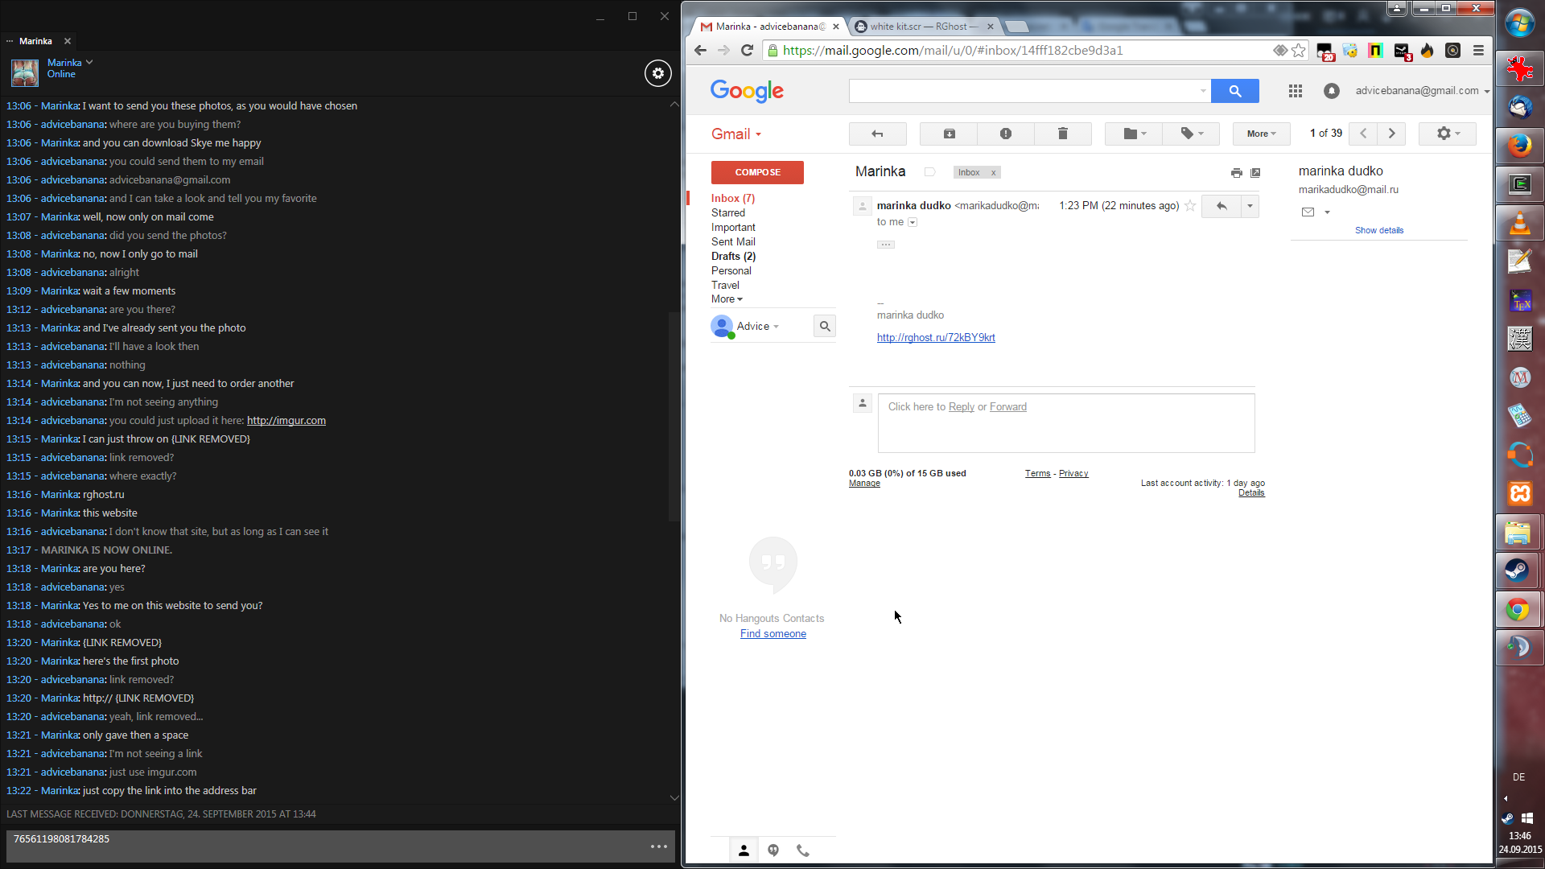Open the rghost.ru link in email
This screenshot has height=869, width=1545.
coord(935,338)
